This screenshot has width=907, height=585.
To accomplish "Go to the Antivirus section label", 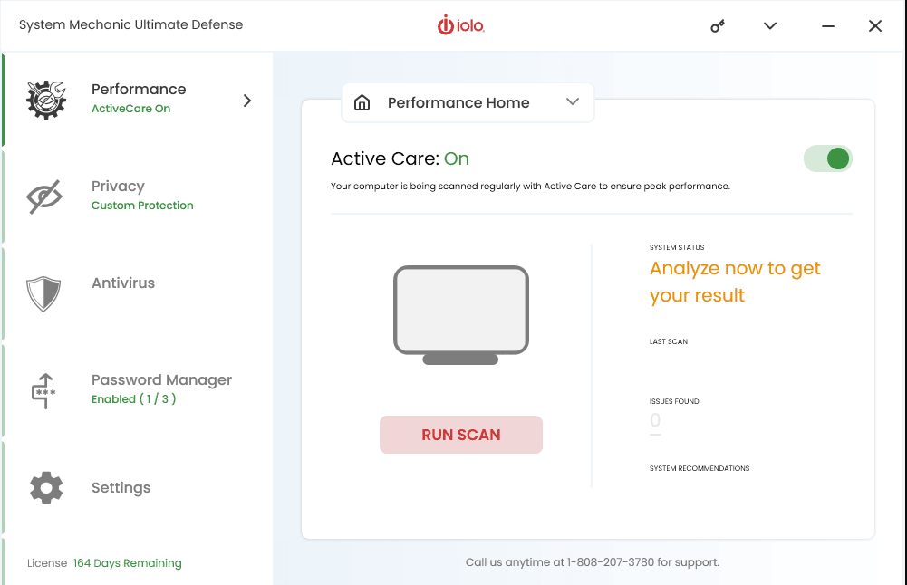I will point(123,283).
